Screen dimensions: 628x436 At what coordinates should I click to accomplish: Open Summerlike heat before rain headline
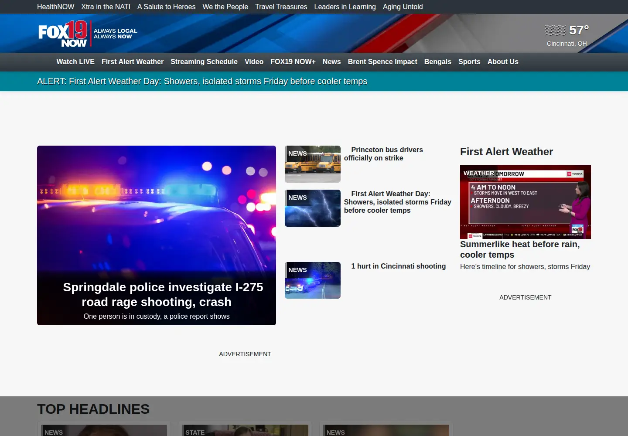point(520,249)
